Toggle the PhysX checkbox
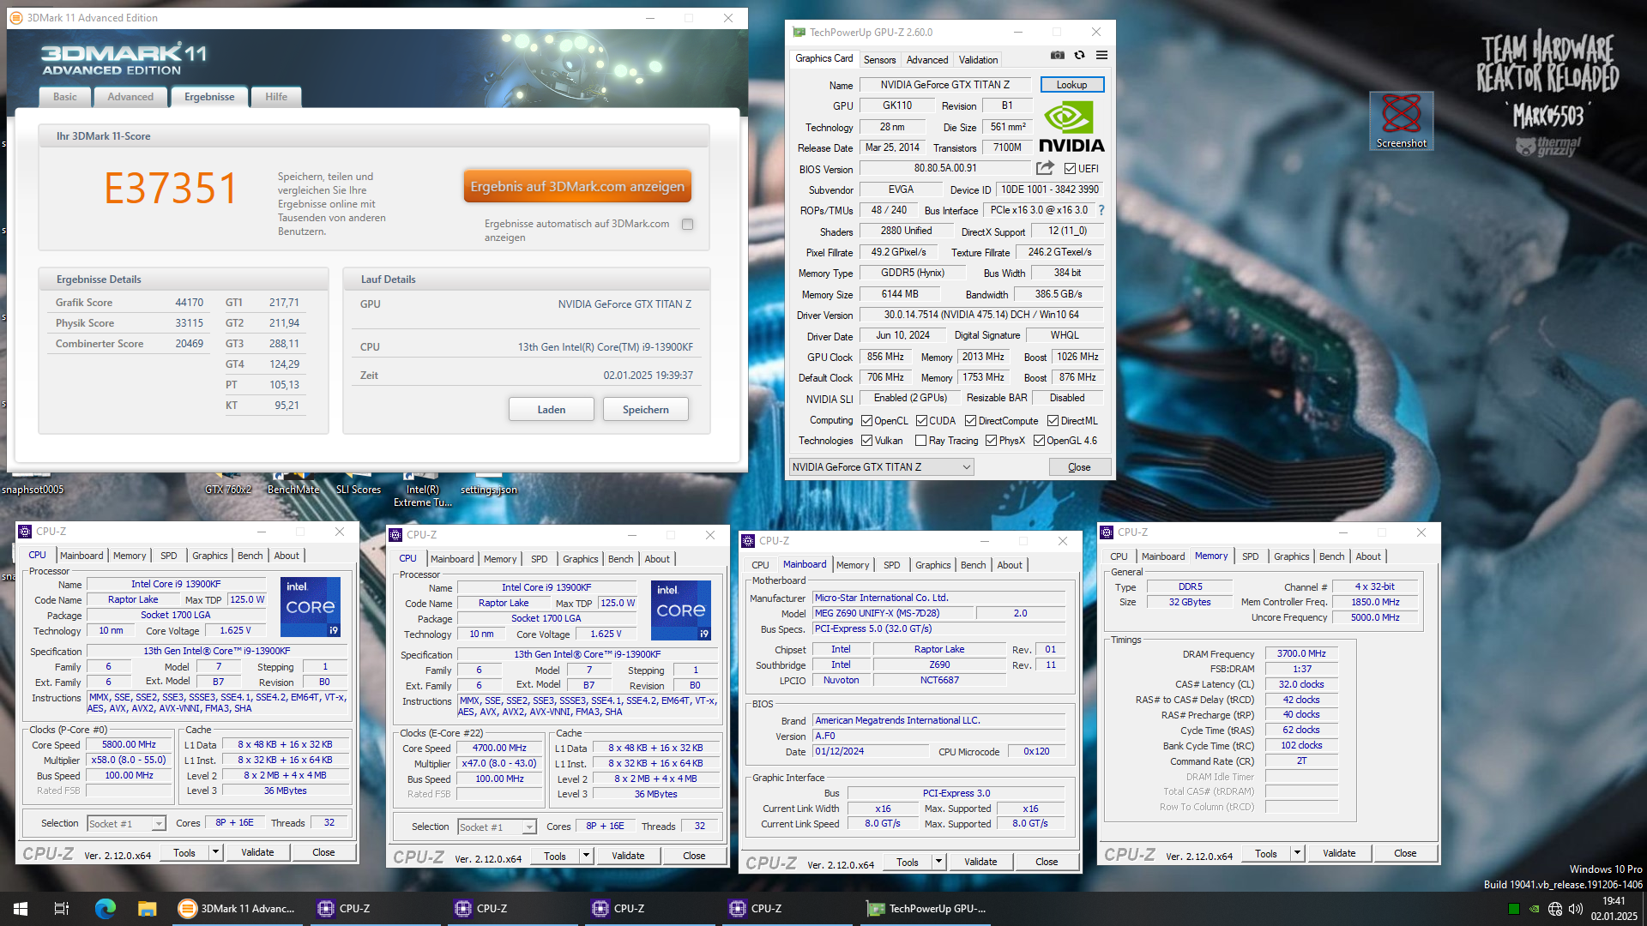Screen dimensions: 1647x926 click(x=991, y=441)
